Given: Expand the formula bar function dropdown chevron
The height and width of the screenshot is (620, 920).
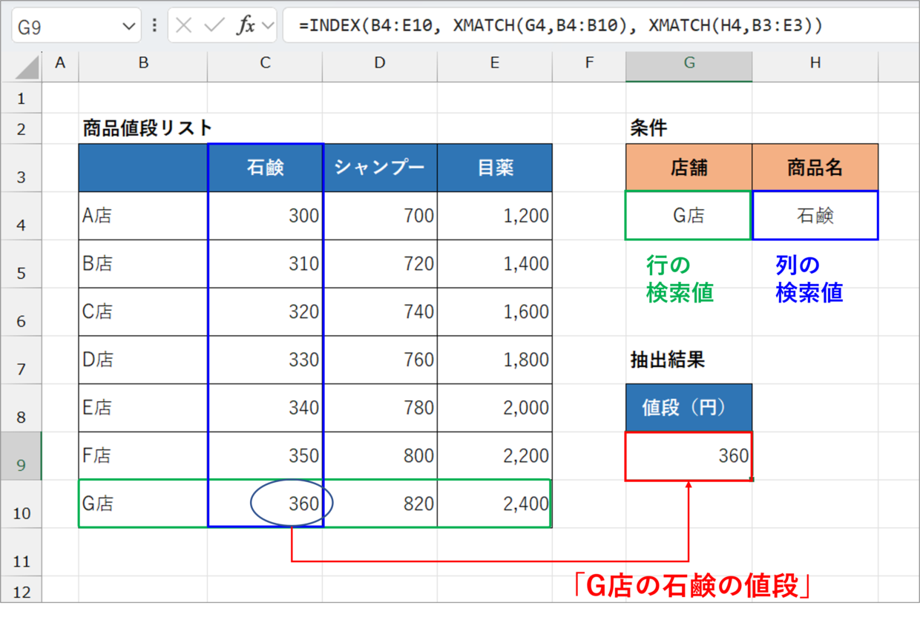Looking at the screenshot, I should [x=268, y=27].
